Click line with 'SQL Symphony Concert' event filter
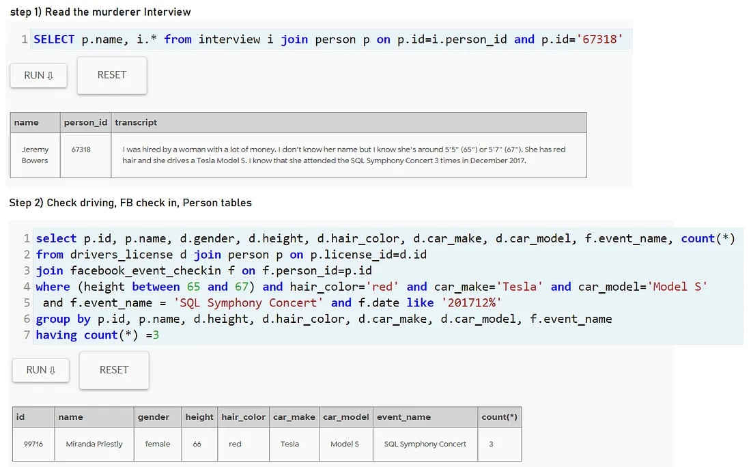 (272, 302)
